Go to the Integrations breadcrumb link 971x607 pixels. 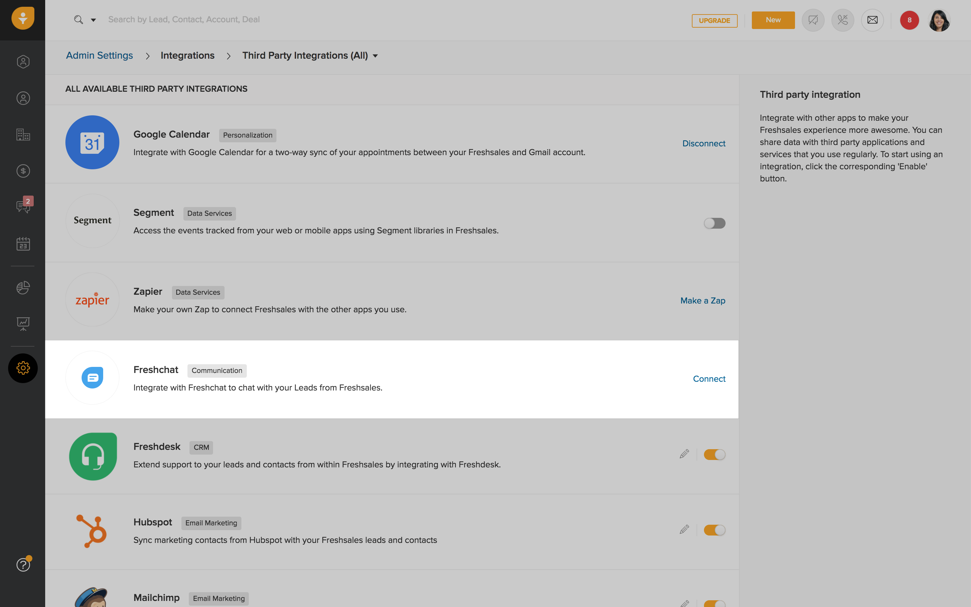tap(187, 55)
